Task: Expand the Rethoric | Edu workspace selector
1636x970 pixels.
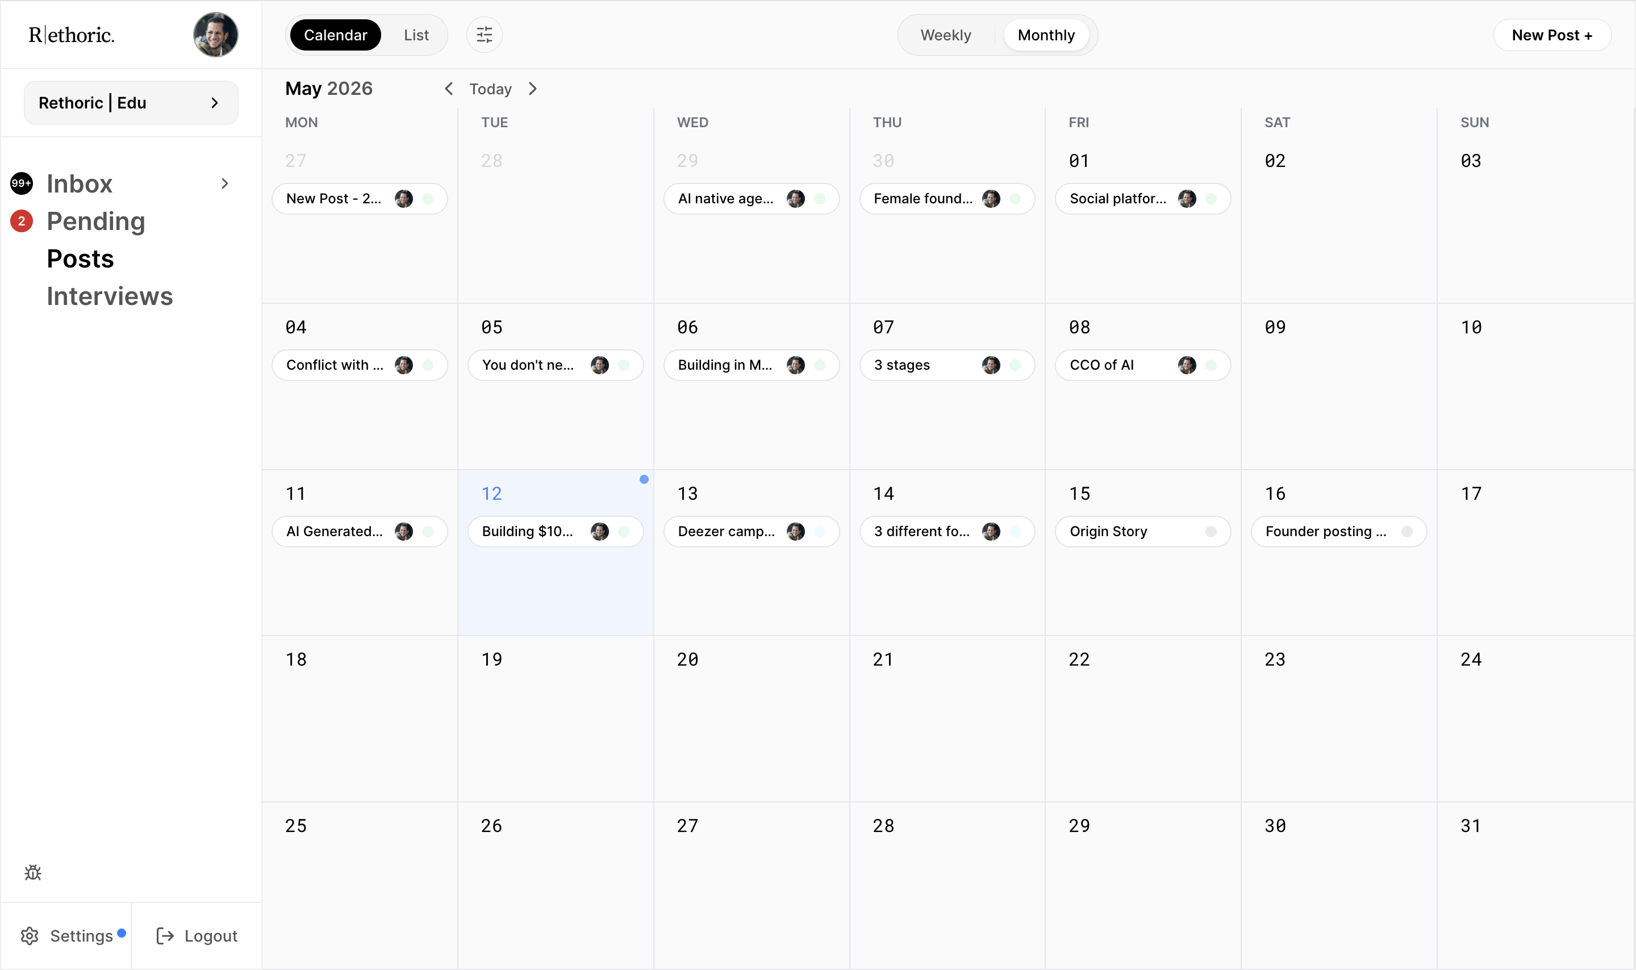Action: click(131, 103)
